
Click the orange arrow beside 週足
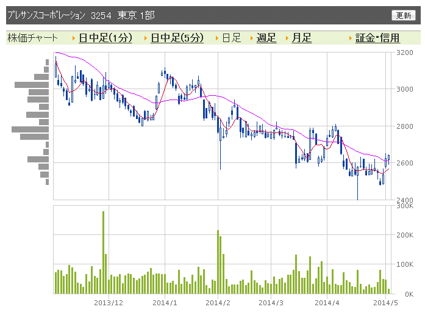[252, 38]
